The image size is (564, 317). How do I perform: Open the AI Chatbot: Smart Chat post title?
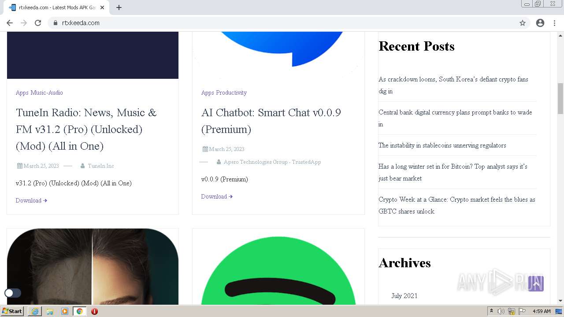(271, 121)
